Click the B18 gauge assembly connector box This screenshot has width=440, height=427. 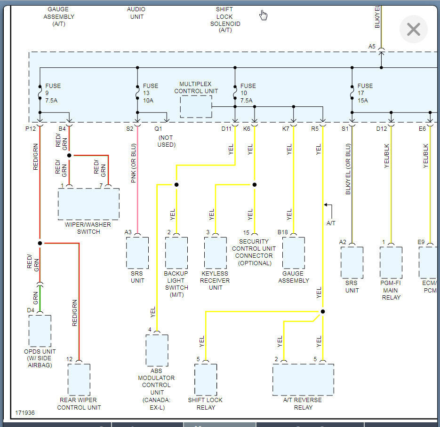point(293,253)
